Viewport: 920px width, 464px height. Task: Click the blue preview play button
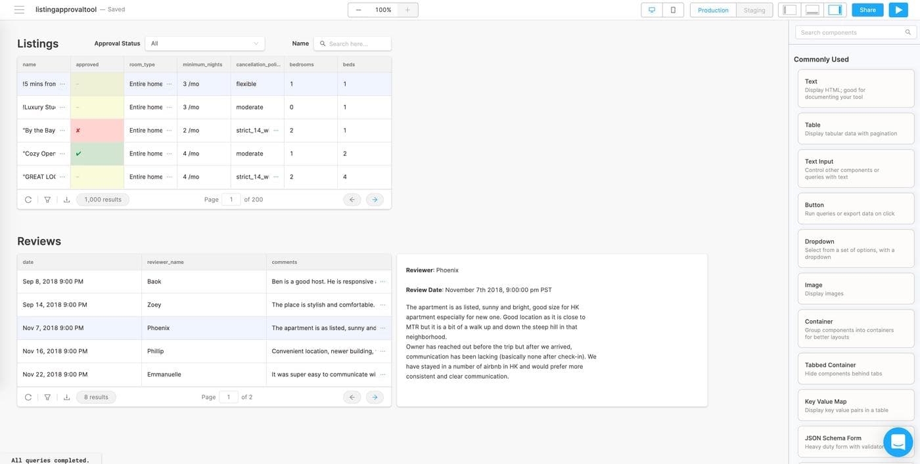[x=898, y=10]
